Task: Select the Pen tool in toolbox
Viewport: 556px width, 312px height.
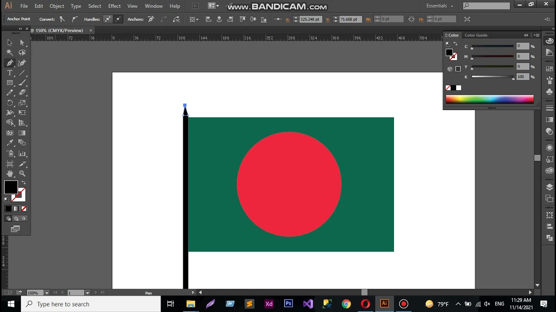Action: [x=10, y=63]
